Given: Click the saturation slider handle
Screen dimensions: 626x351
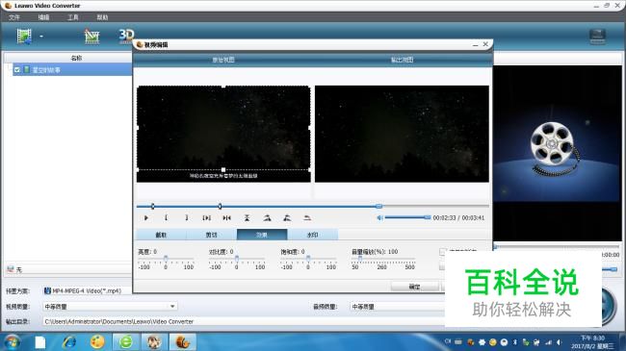Looking at the screenshot, I should pos(308,259).
